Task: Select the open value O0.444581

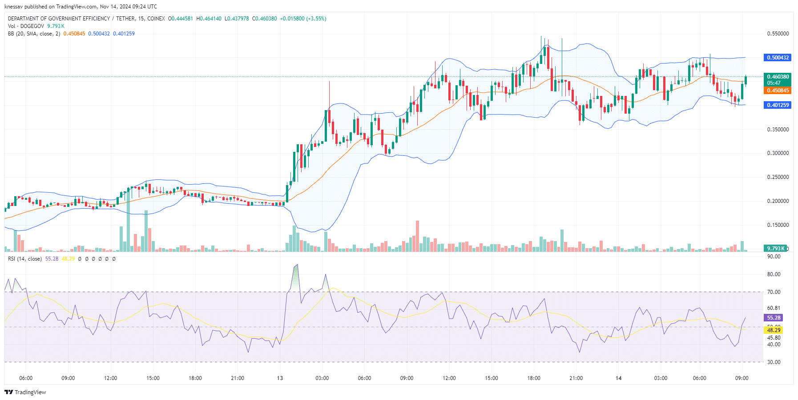Action: click(x=180, y=19)
